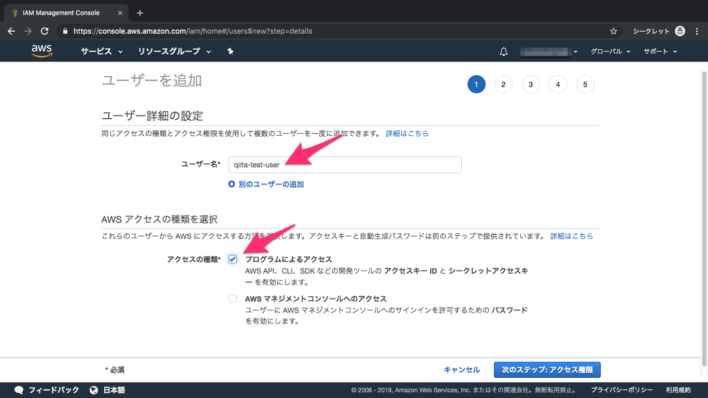The width and height of the screenshot is (708, 398).
Task: Bookmark this page with the star icon
Action: [614, 31]
